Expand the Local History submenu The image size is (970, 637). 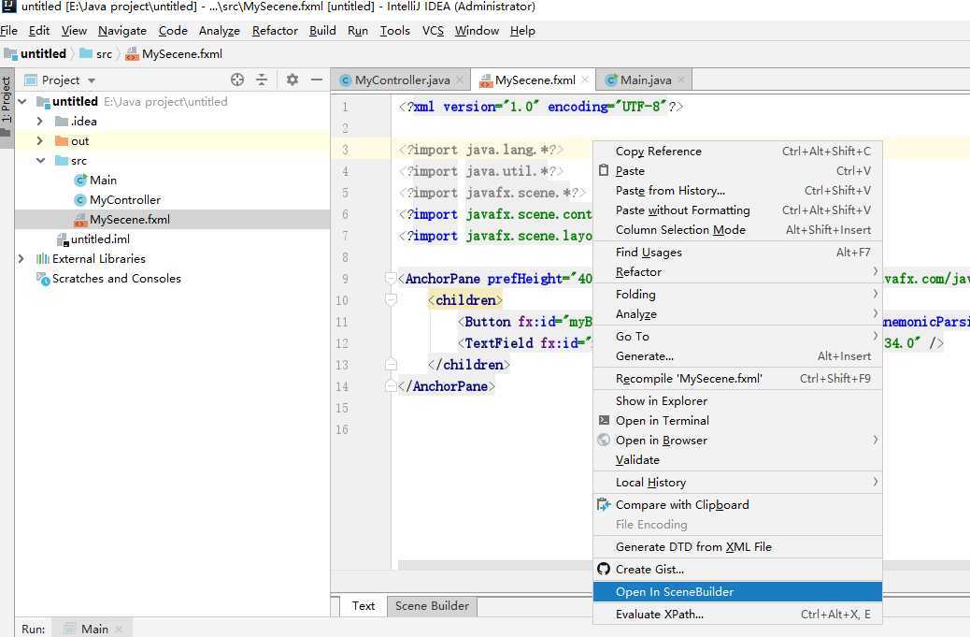(737, 483)
